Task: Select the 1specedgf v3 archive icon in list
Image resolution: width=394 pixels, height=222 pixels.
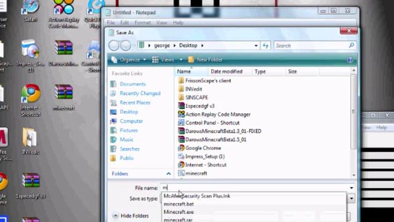Action: click(181, 105)
